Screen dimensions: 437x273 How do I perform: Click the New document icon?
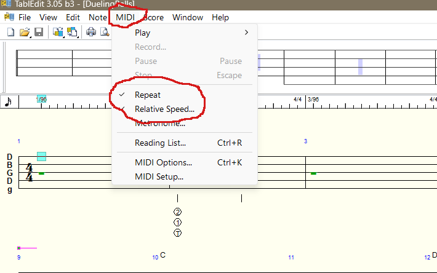[x=10, y=33]
